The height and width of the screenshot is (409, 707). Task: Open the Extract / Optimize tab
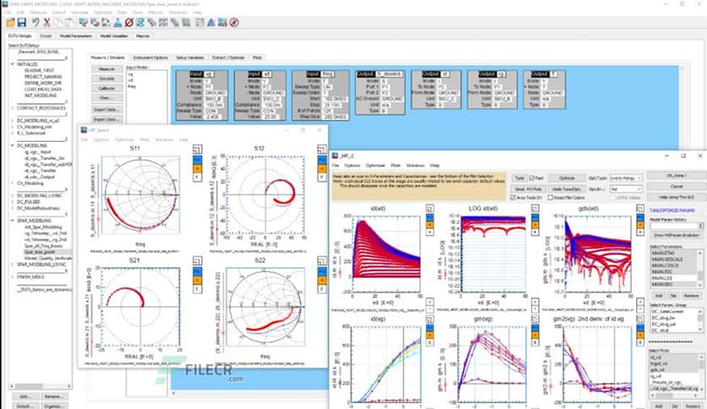pyautogui.click(x=228, y=57)
